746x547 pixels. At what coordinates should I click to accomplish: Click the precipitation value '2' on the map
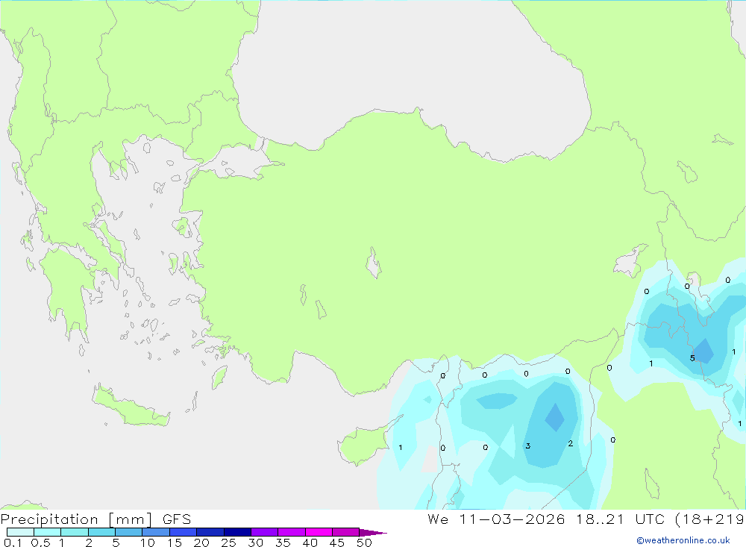570,444
